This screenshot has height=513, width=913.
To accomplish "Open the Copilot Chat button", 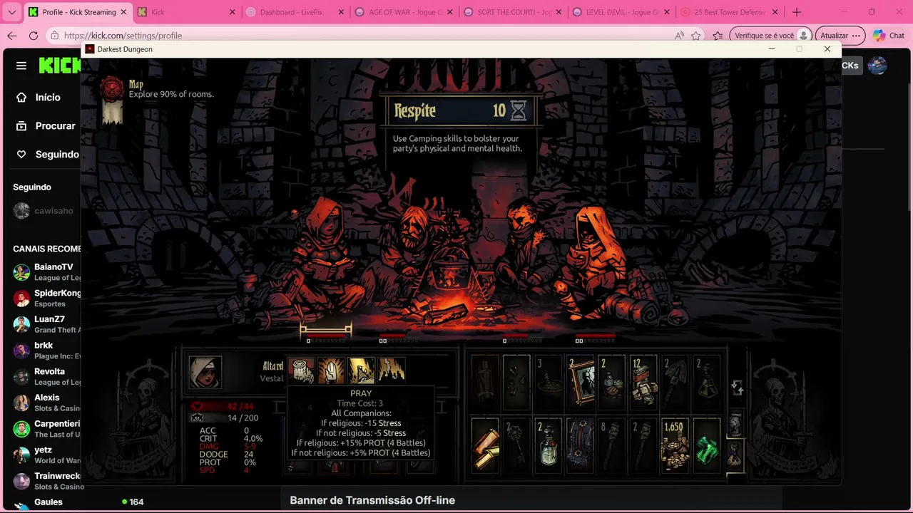I will (x=889, y=36).
